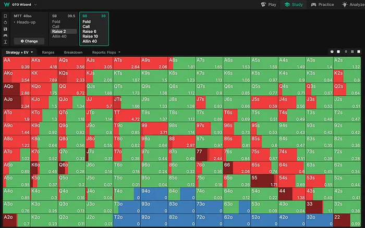Image resolution: width=365 pixels, height=228 pixels.
Task: Open the Strategy + EV dropdown
Action: [x=19, y=53]
